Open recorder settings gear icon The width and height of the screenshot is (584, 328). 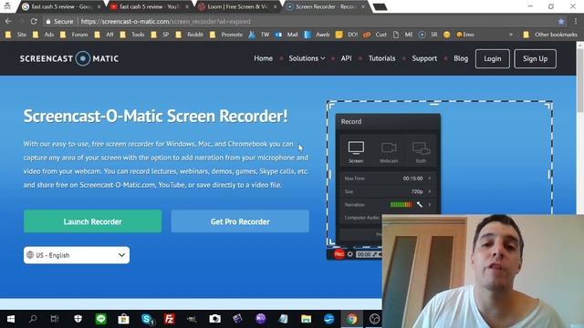tap(350, 254)
